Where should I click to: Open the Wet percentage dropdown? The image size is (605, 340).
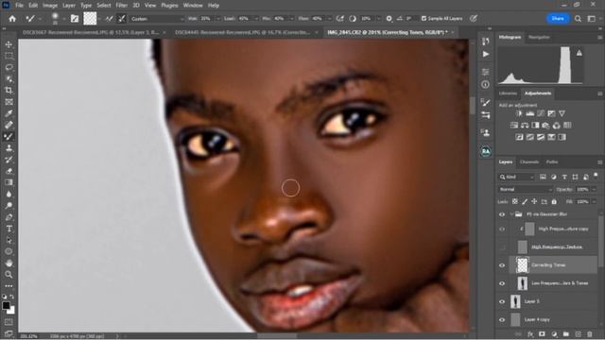point(218,19)
